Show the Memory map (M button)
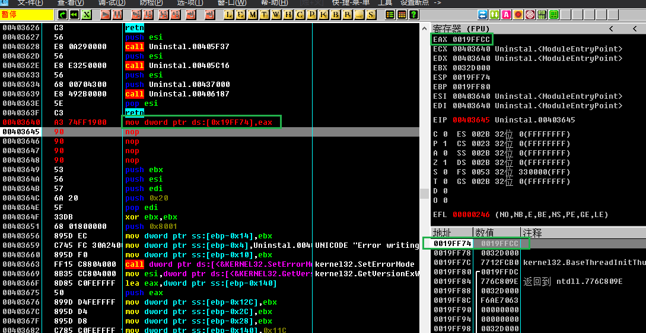Screen dimensions: 646x333 [x=253, y=14]
